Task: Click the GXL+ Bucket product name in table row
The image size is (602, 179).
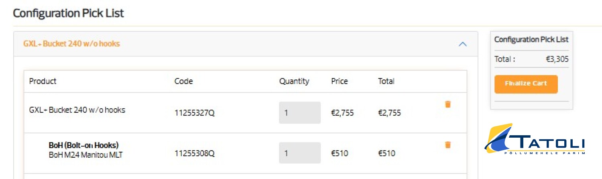Action: (x=77, y=110)
